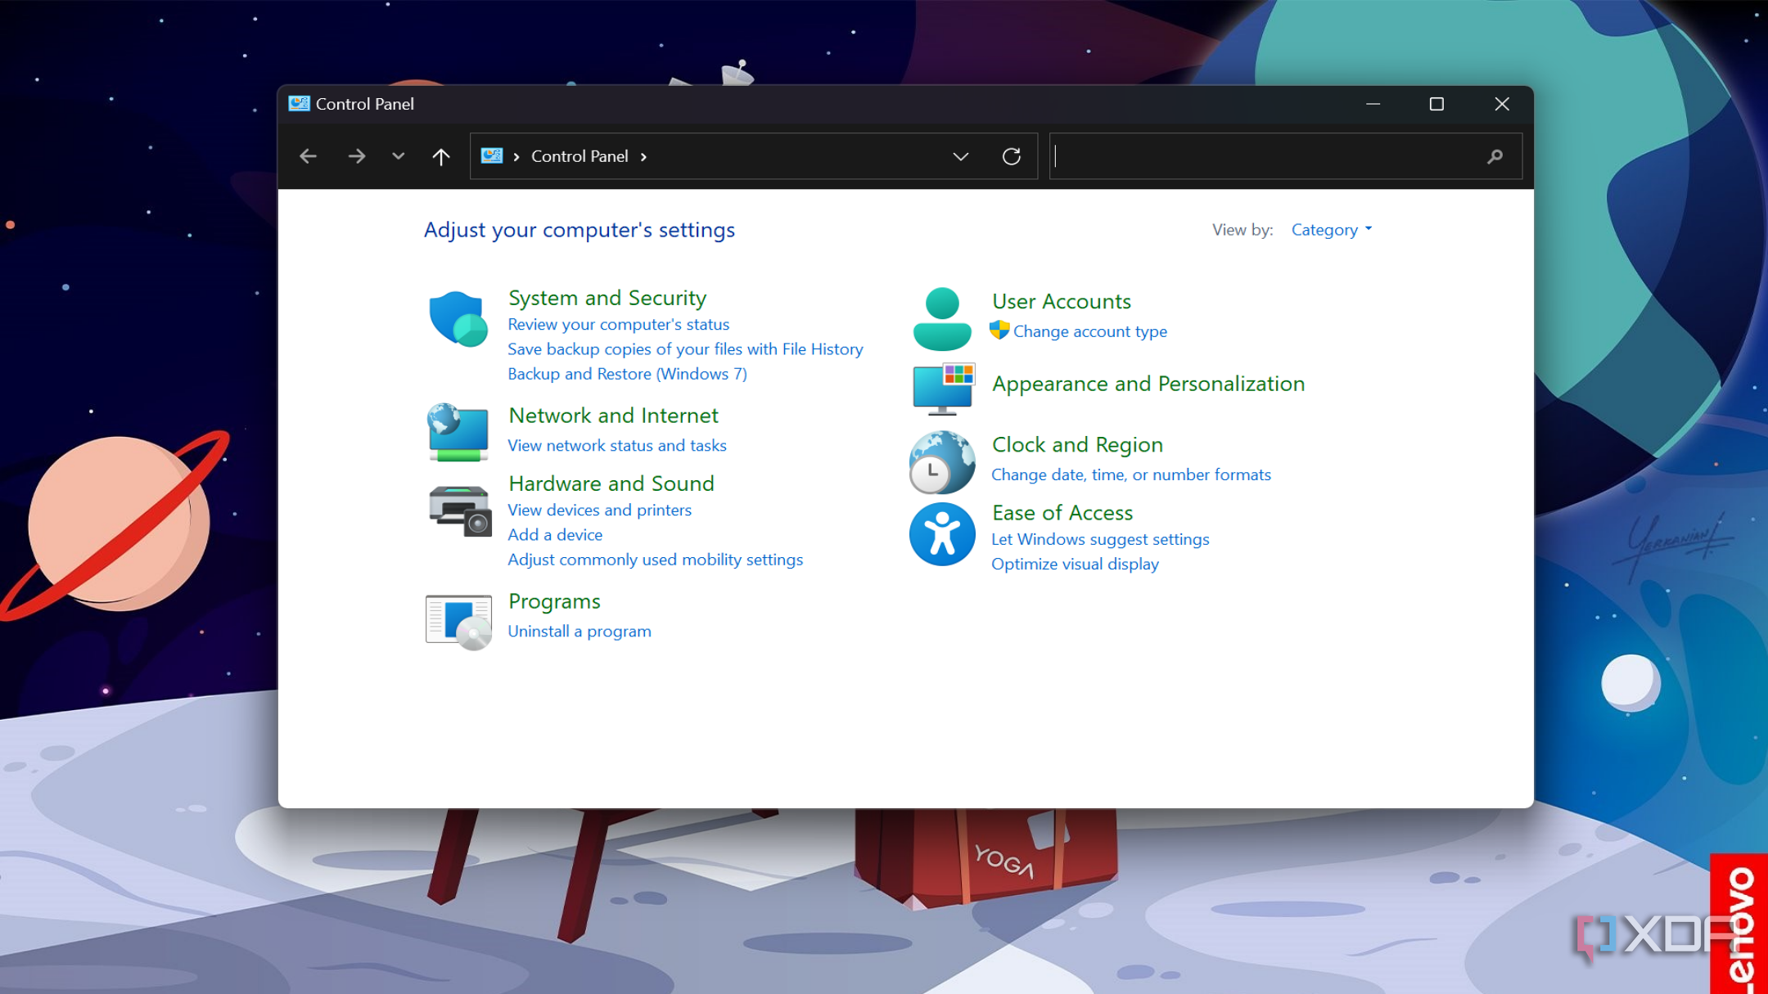This screenshot has height=994, width=1768.
Task: Click the Programs category icon
Action: 458,621
